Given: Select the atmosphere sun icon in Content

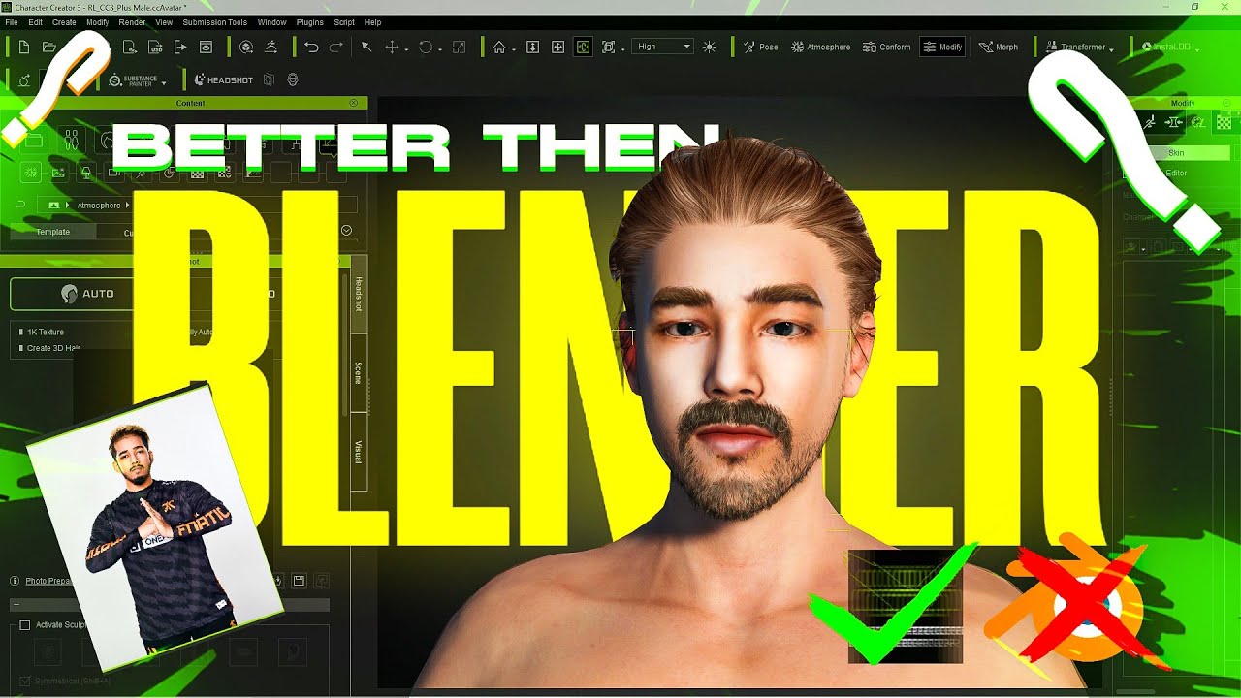Looking at the screenshot, I should pos(32,173).
